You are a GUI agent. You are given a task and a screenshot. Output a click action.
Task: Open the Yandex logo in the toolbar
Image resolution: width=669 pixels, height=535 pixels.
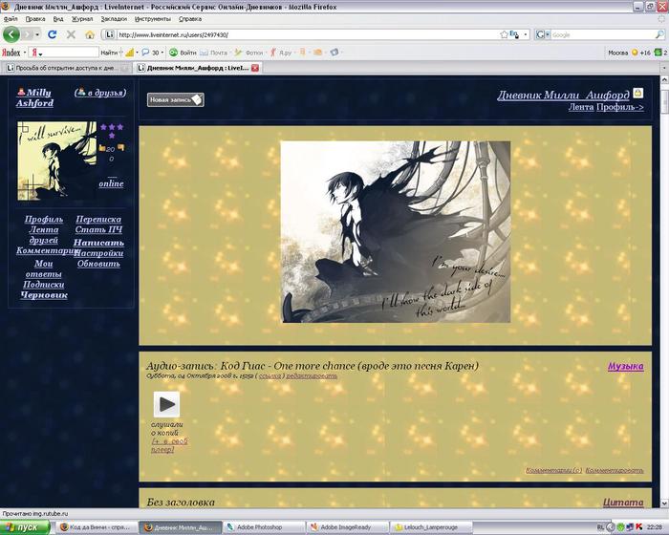pyautogui.click(x=11, y=53)
